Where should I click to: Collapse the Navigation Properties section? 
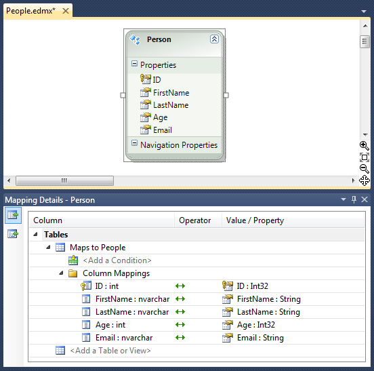click(x=135, y=143)
